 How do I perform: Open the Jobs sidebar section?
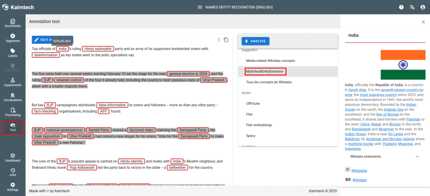[13, 172]
